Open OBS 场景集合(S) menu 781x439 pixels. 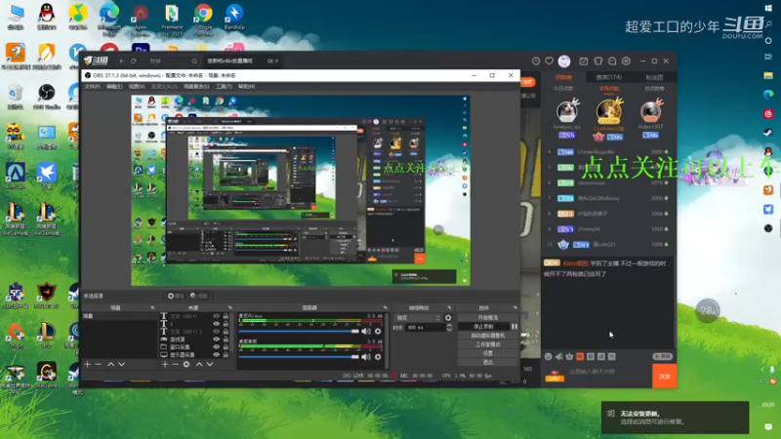point(196,87)
